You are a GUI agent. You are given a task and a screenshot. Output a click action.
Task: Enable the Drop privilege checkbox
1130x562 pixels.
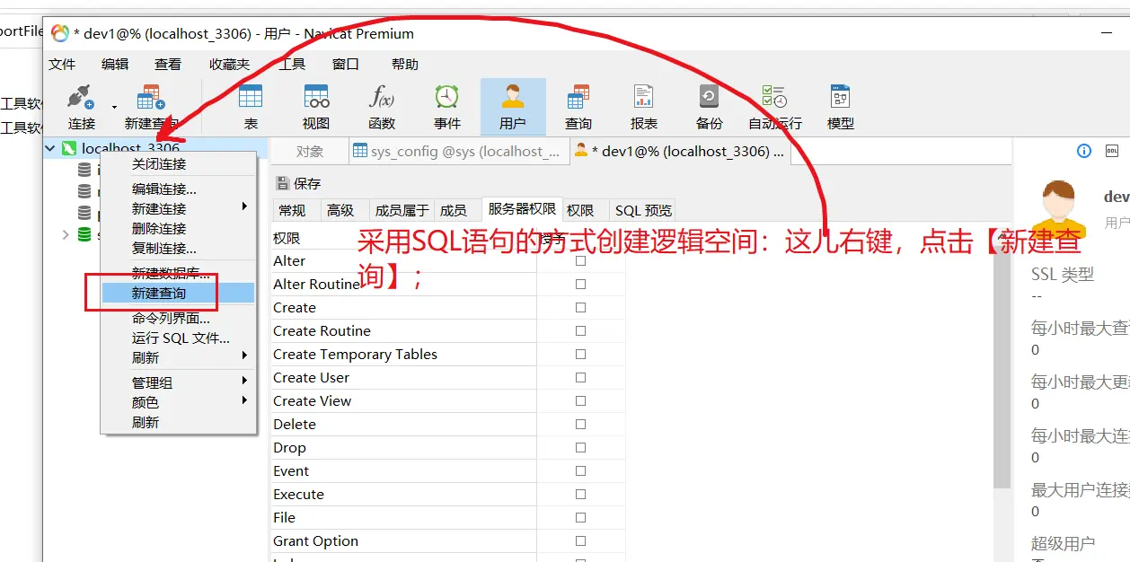coord(580,447)
